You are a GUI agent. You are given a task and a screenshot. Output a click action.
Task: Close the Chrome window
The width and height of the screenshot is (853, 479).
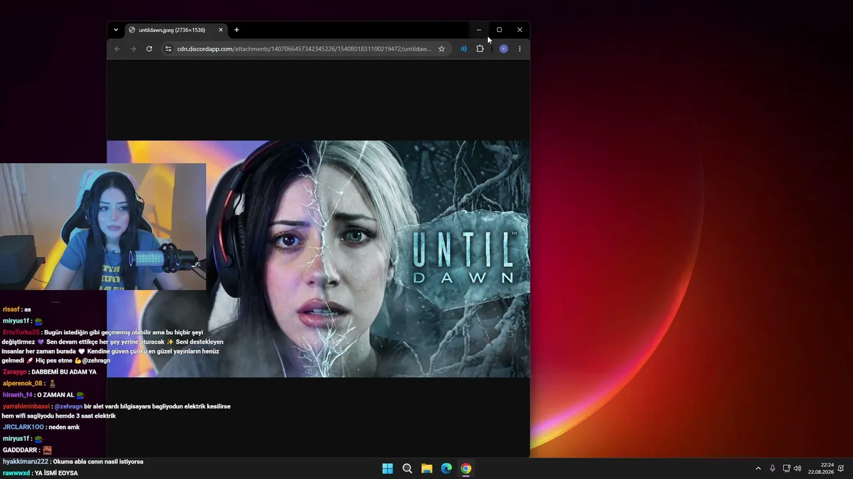[x=520, y=30]
